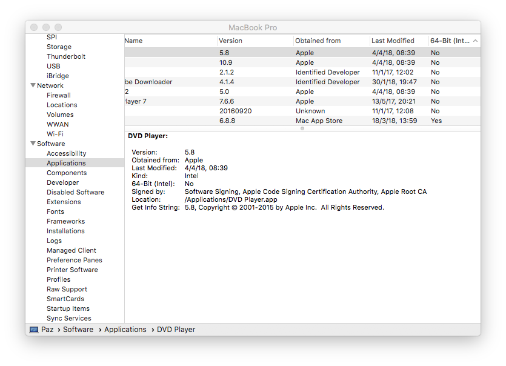Select USB in the hardware list
Image resolution: width=506 pixels, height=366 pixels.
(53, 66)
